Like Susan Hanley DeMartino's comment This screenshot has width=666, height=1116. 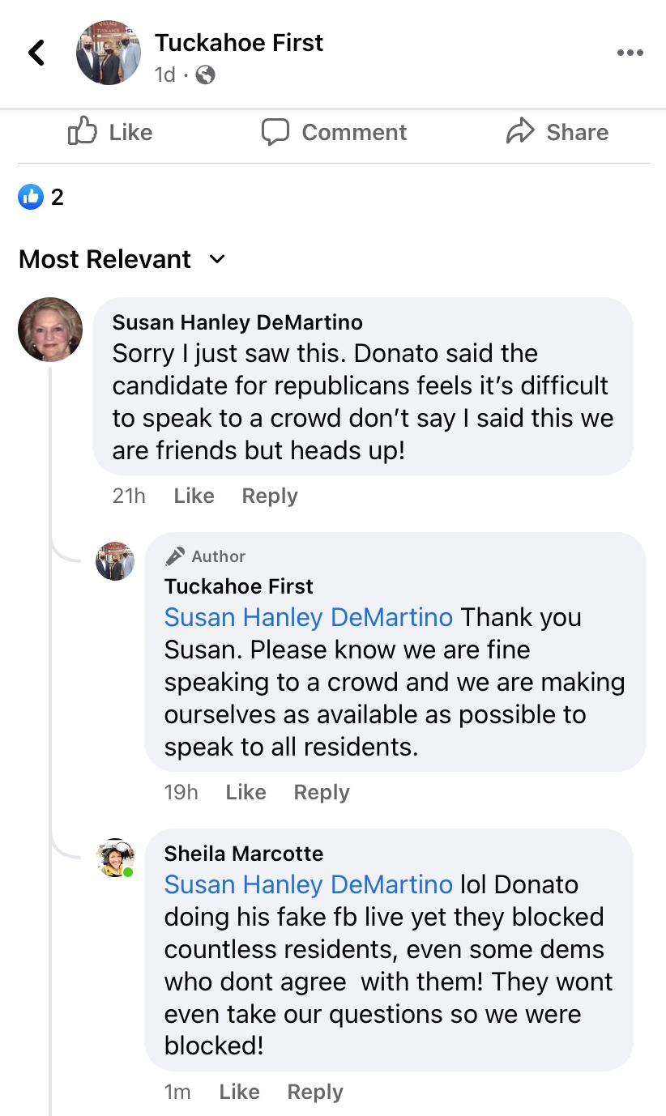click(194, 496)
